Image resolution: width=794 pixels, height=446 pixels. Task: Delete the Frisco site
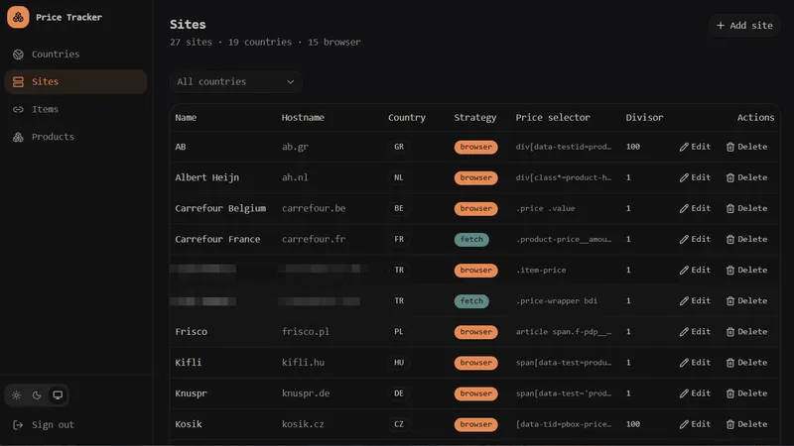point(747,332)
